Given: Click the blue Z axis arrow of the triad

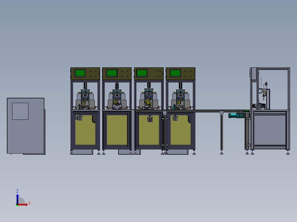Looking at the screenshot, I should [x=17, y=199].
